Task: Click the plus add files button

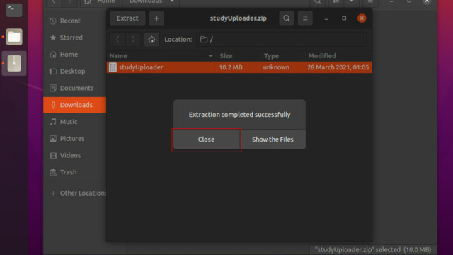Action: pyautogui.click(x=156, y=18)
